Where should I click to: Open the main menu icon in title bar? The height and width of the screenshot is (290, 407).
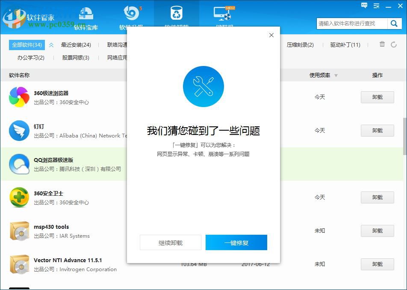(376, 6)
